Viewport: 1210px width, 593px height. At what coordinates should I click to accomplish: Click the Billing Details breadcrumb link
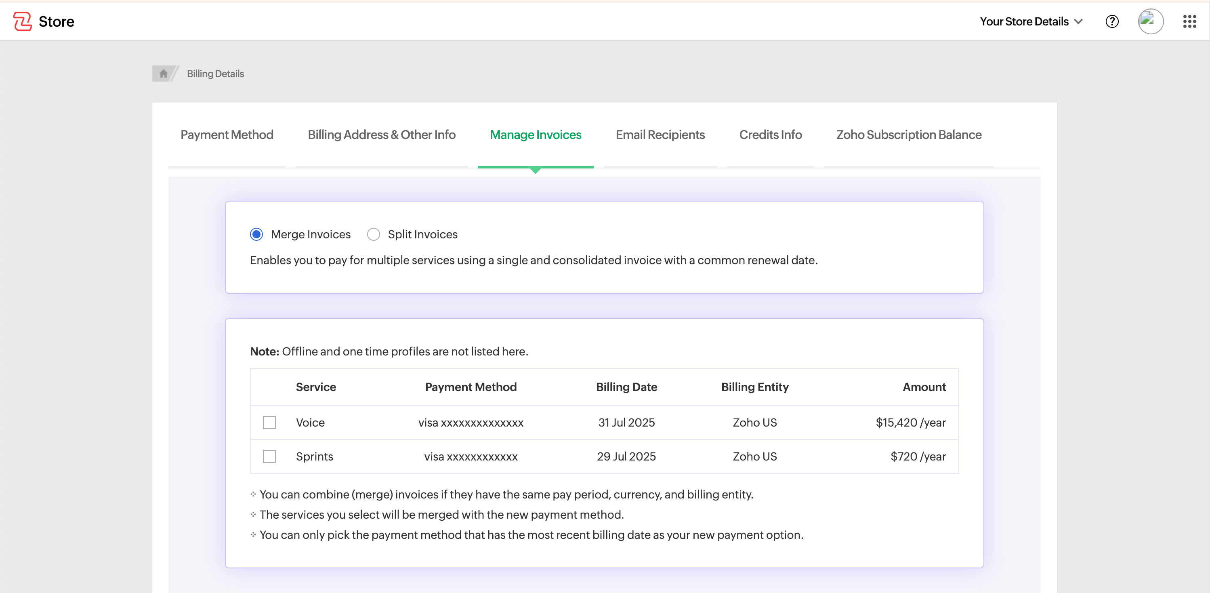click(x=215, y=74)
